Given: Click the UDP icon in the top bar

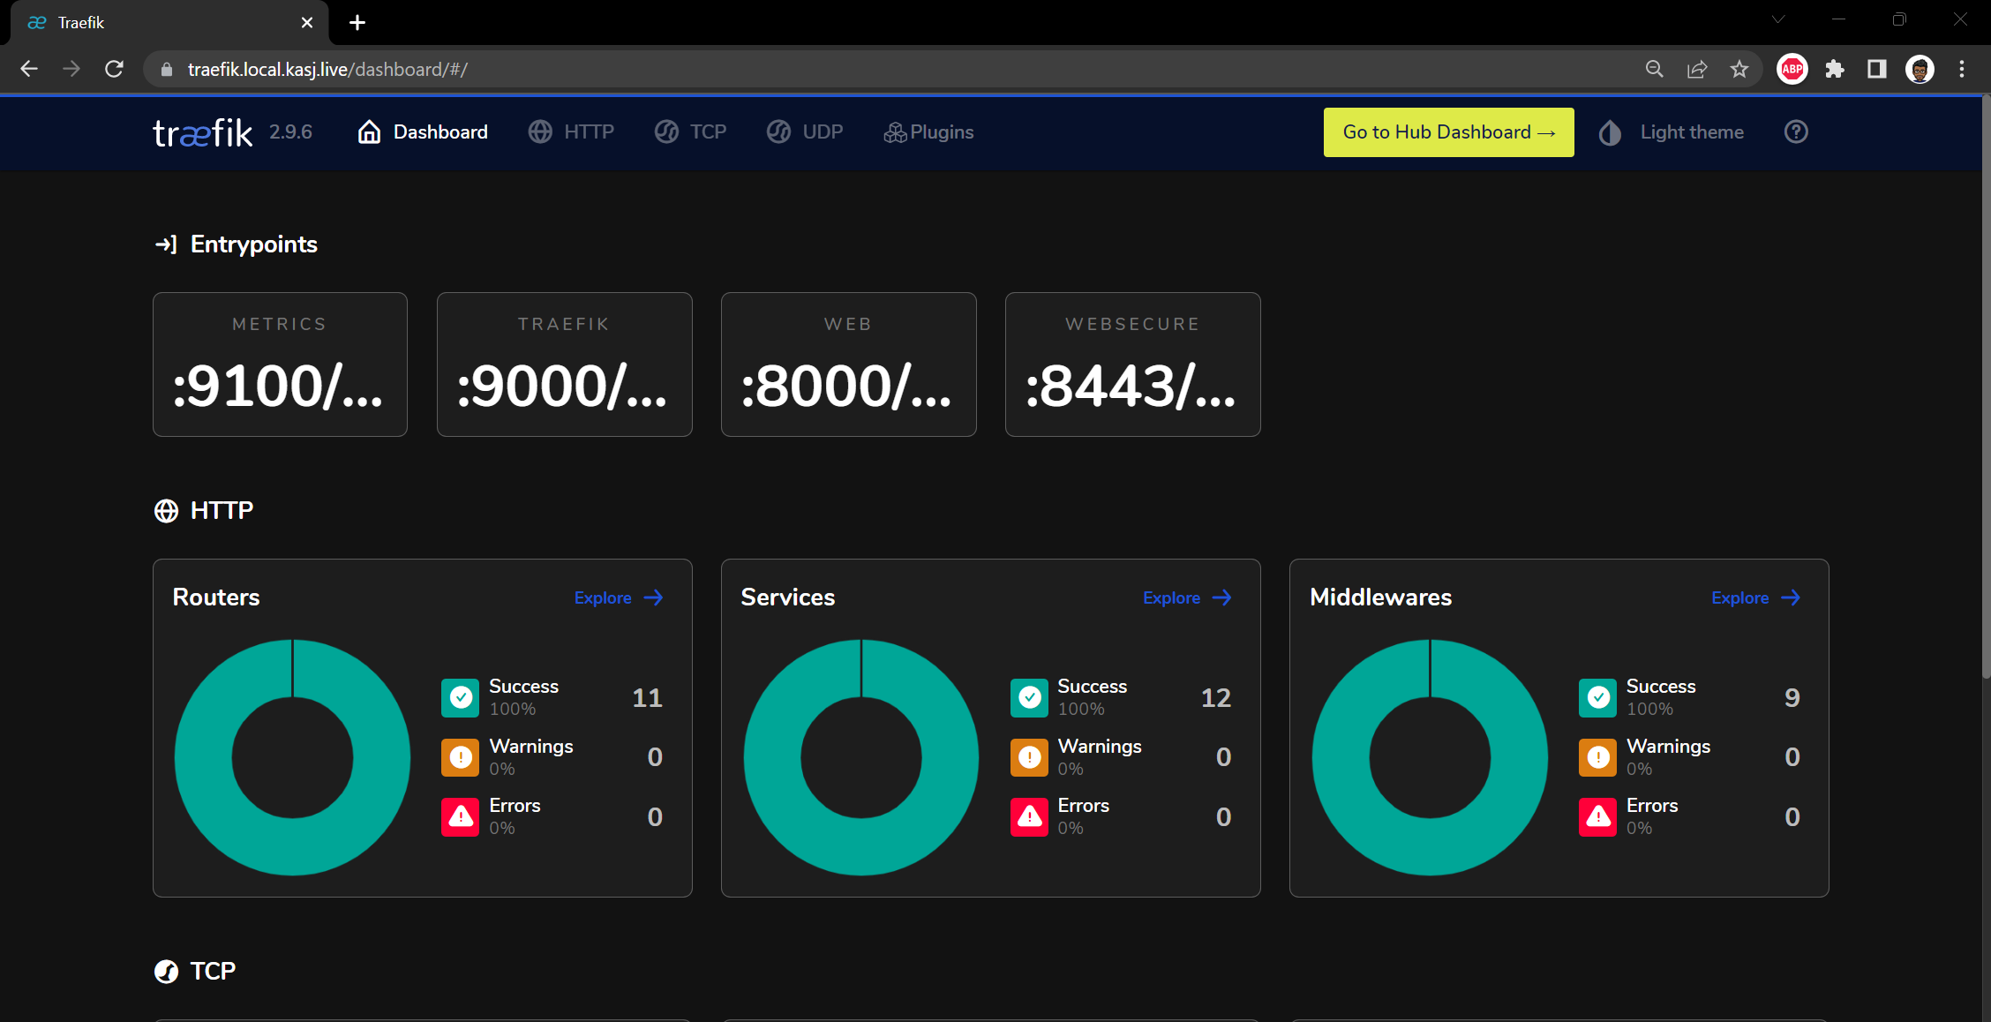Looking at the screenshot, I should point(778,132).
